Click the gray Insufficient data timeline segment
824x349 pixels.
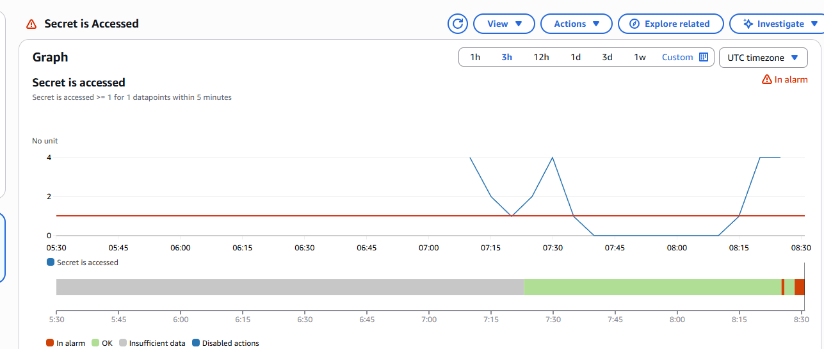(x=290, y=287)
